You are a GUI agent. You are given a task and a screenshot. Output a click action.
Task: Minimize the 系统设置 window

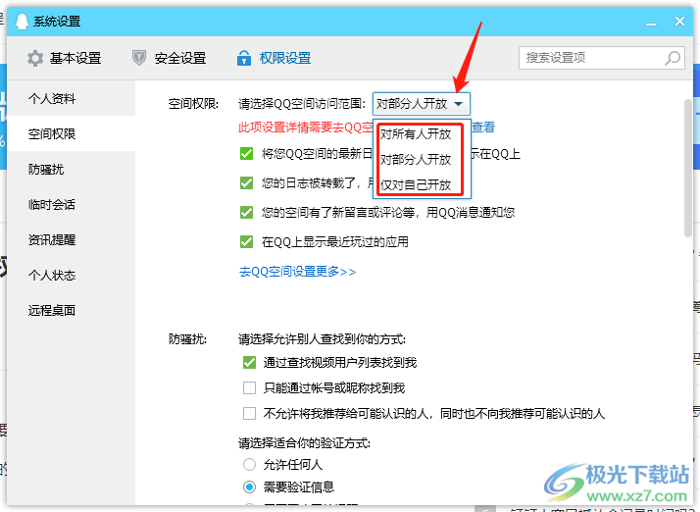651,23
